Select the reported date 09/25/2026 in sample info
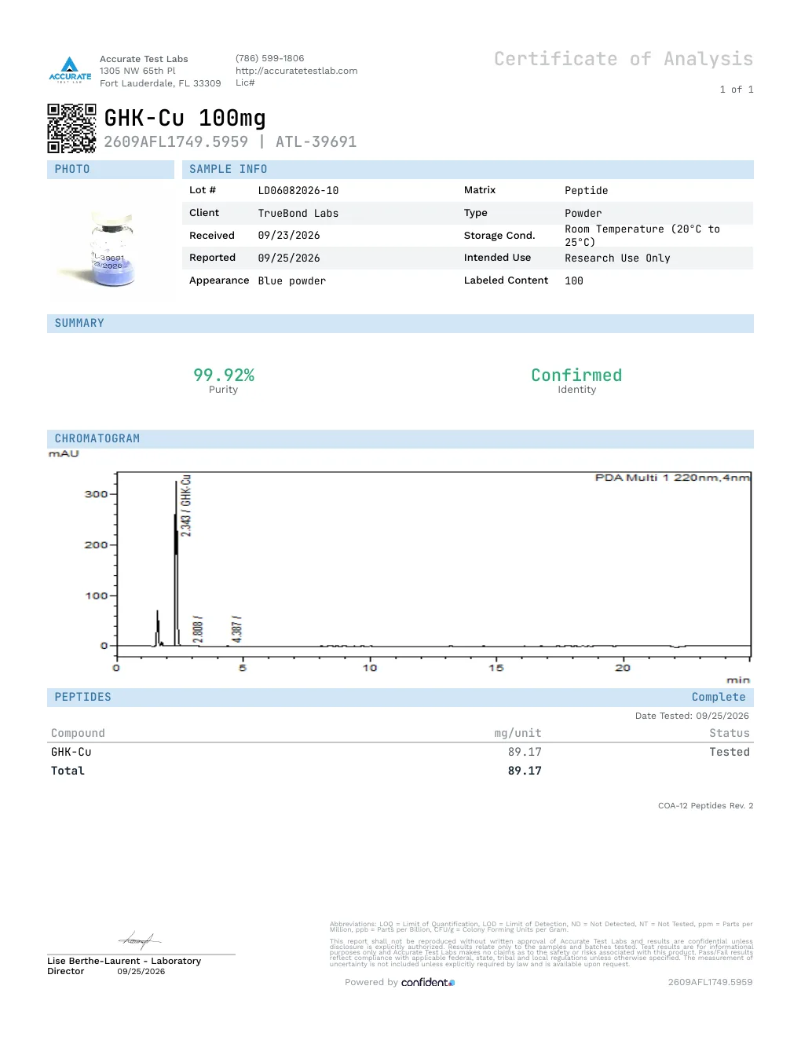801x1037 pixels. coord(289,258)
